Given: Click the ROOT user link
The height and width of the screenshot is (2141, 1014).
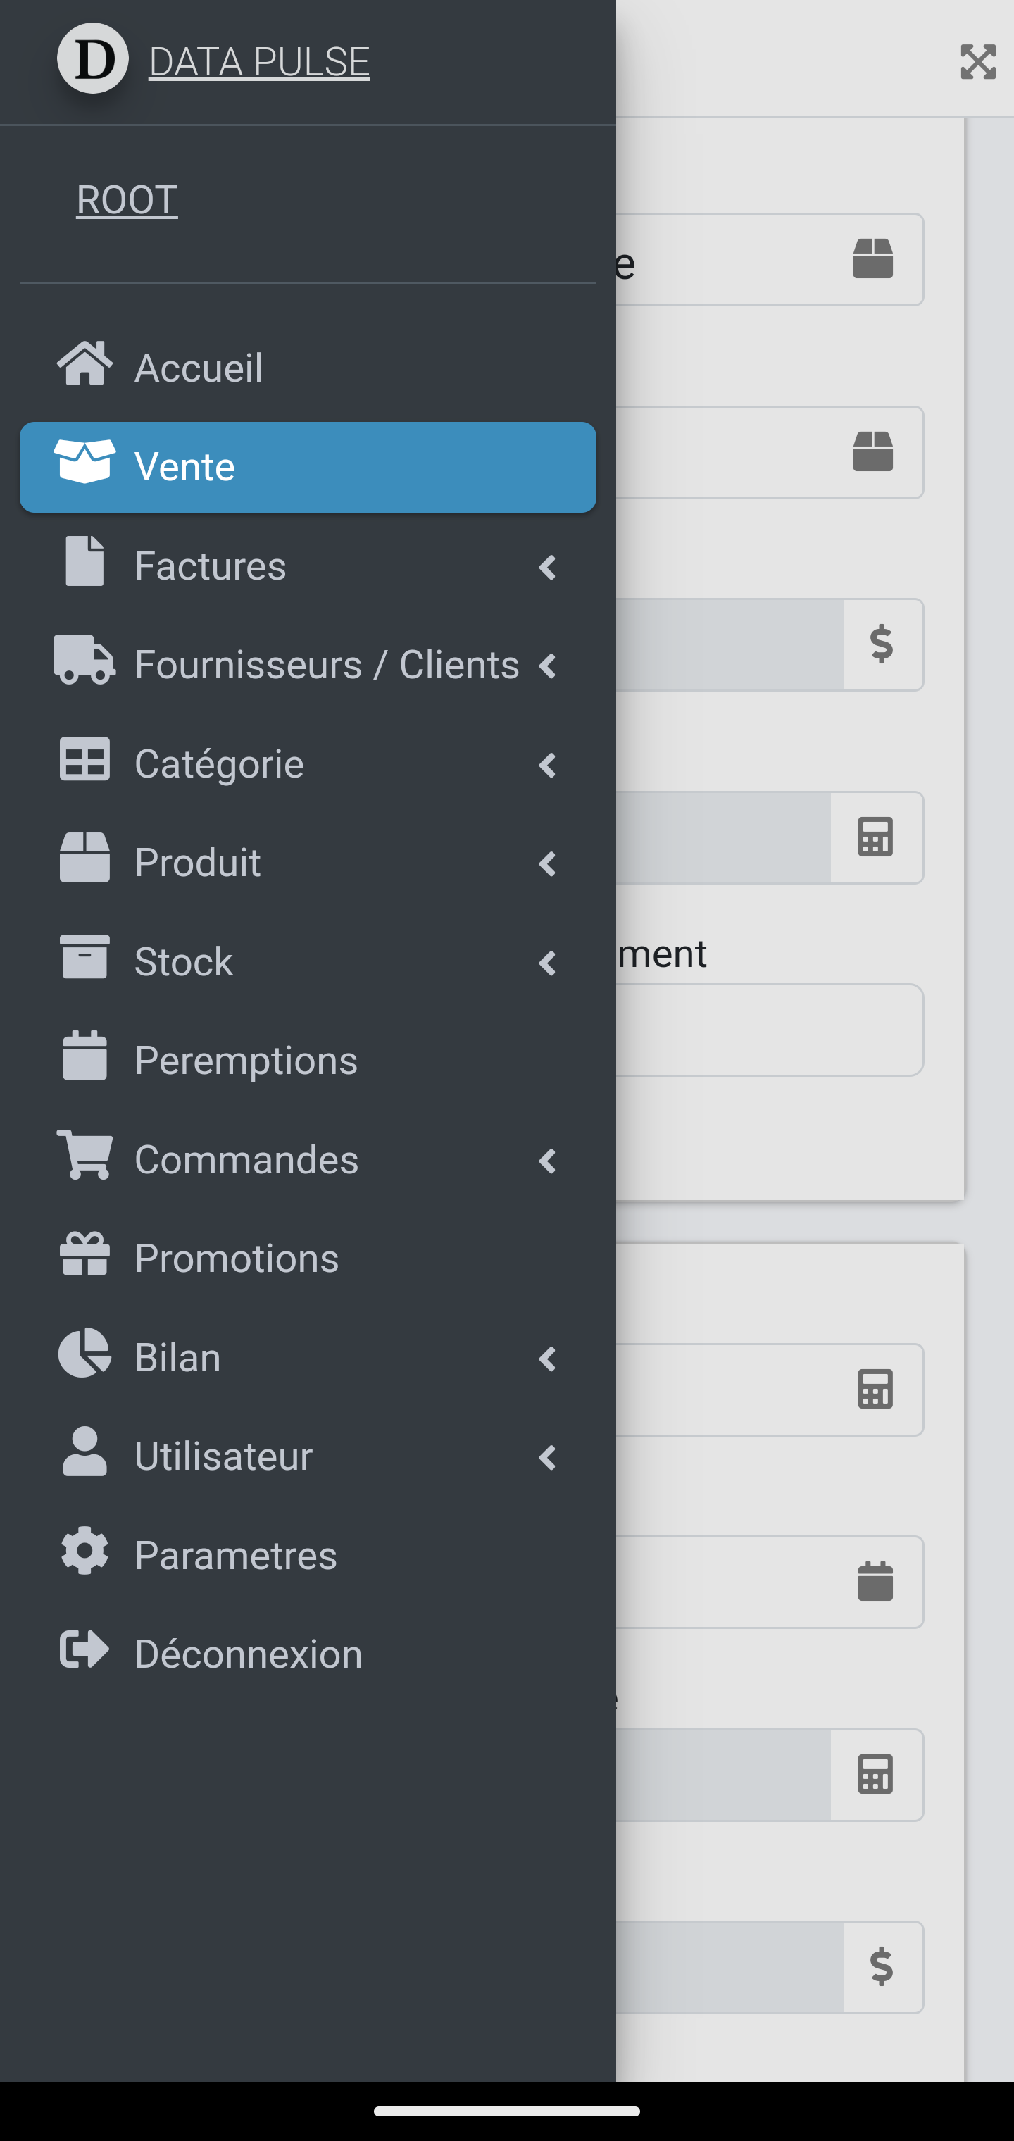Looking at the screenshot, I should pyautogui.click(x=126, y=200).
